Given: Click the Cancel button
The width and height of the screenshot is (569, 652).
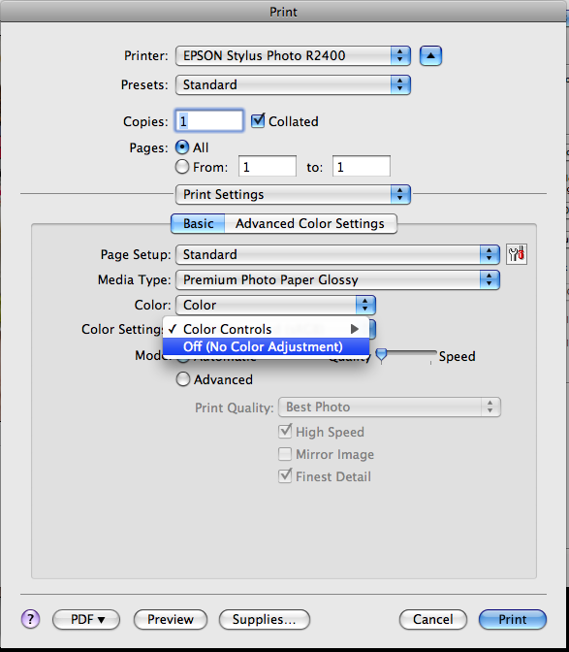Looking at the screenshot, I should [x=432, y=620].
